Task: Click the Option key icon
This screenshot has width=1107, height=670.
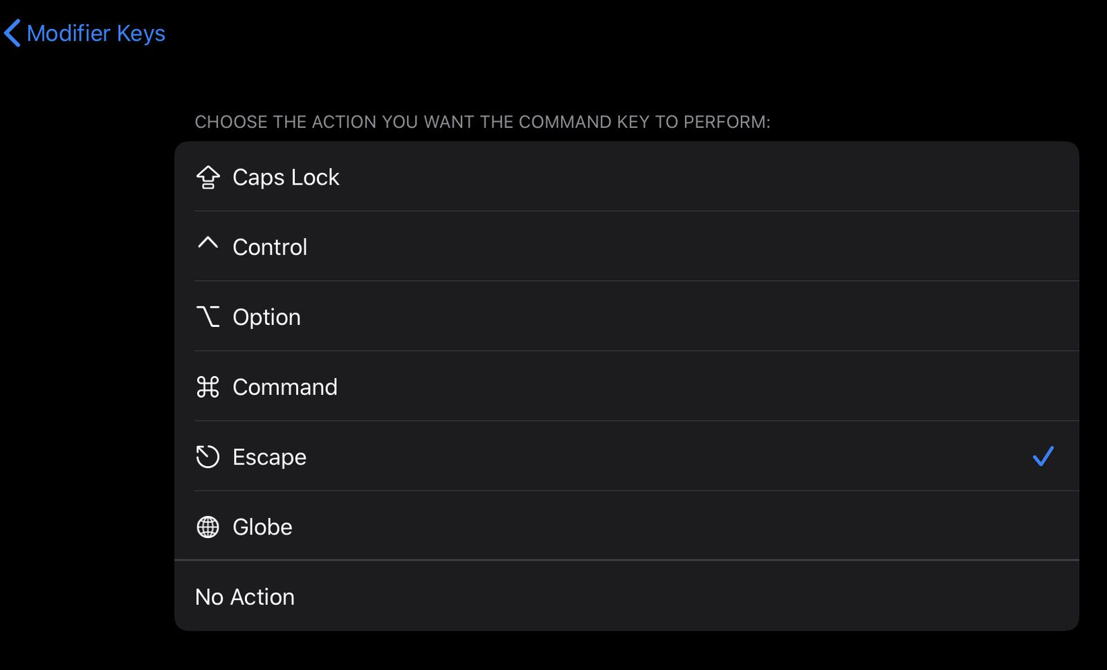Action: (208, 316)
